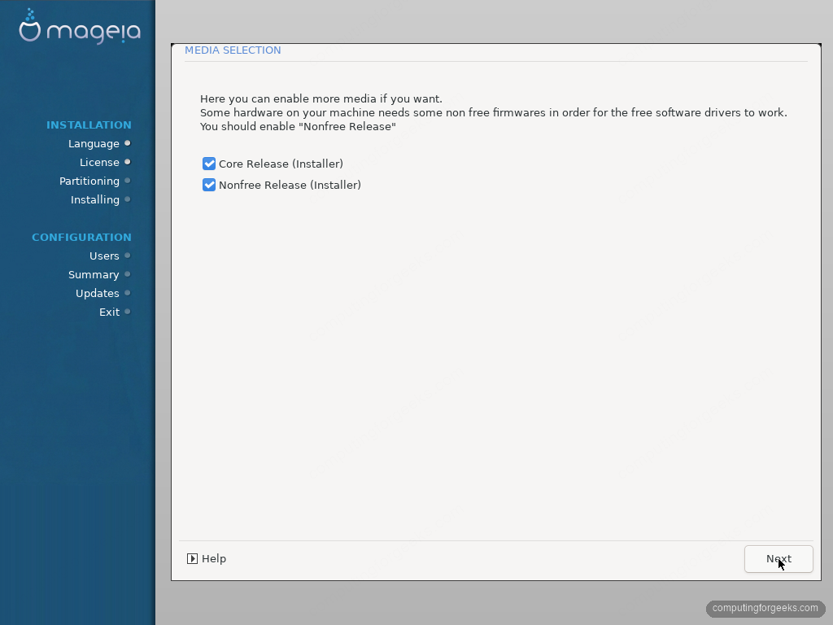Click the INSTALLATION heading
Viewport: 833px width, 625px height.
tap(89, 125)
